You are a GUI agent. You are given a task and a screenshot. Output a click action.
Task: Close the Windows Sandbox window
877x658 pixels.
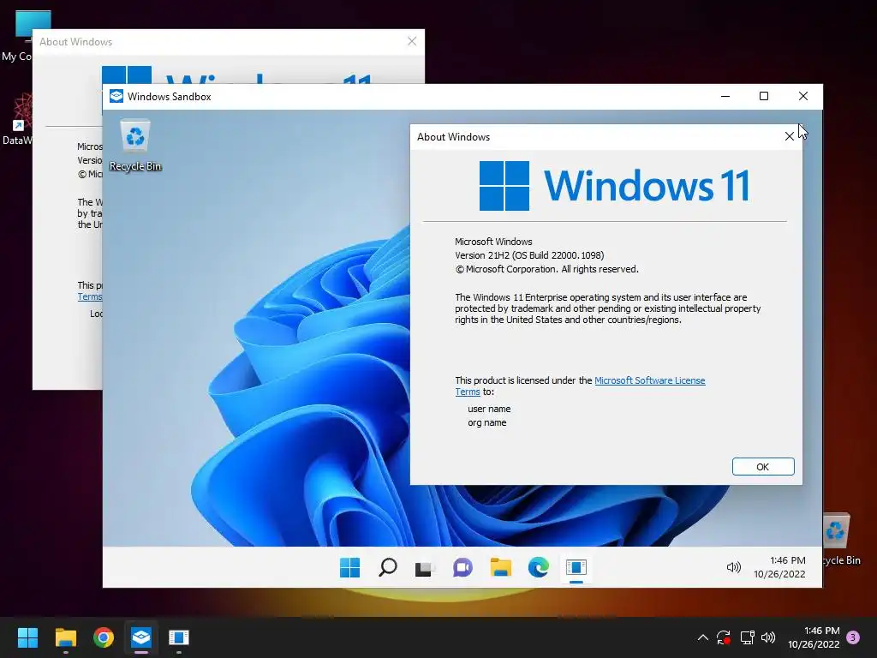coord(803,96)
